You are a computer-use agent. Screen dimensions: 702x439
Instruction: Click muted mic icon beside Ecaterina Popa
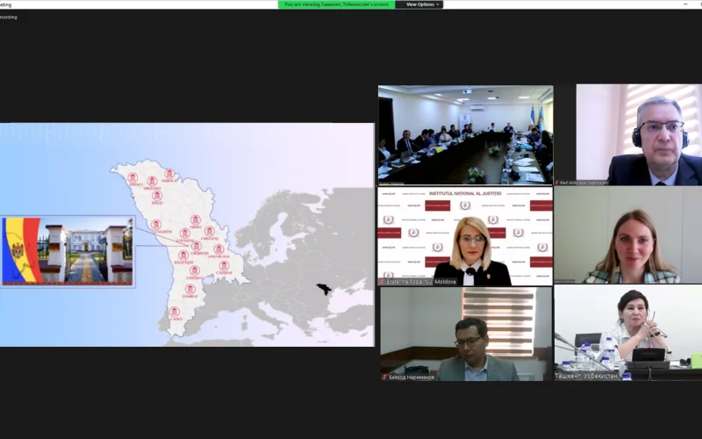[x=383, y=282]
